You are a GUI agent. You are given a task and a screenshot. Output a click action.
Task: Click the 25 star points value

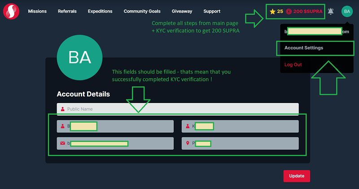(280, 12)
